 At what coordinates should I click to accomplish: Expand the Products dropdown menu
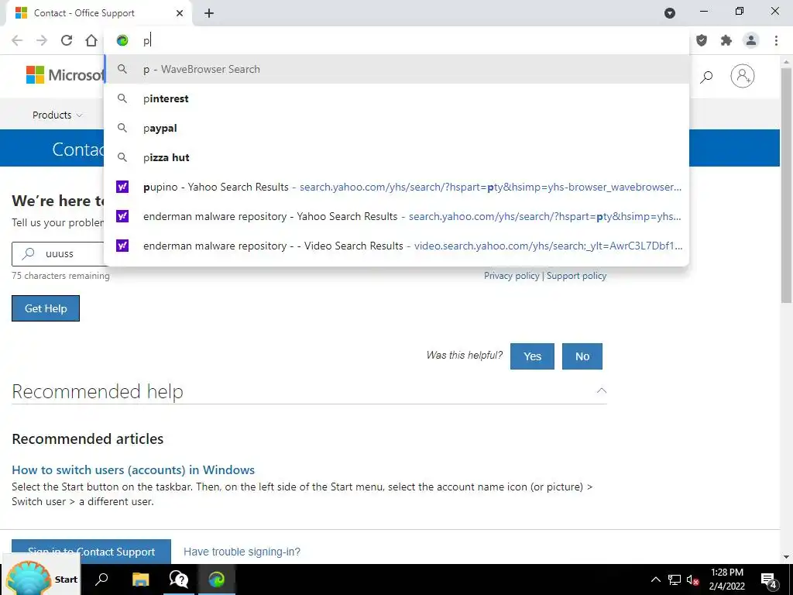[x=57, y=115]
